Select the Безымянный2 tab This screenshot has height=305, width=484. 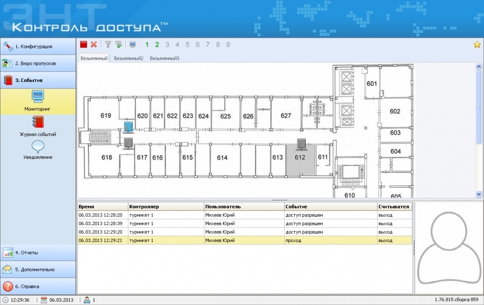click(x=128, y=58)
